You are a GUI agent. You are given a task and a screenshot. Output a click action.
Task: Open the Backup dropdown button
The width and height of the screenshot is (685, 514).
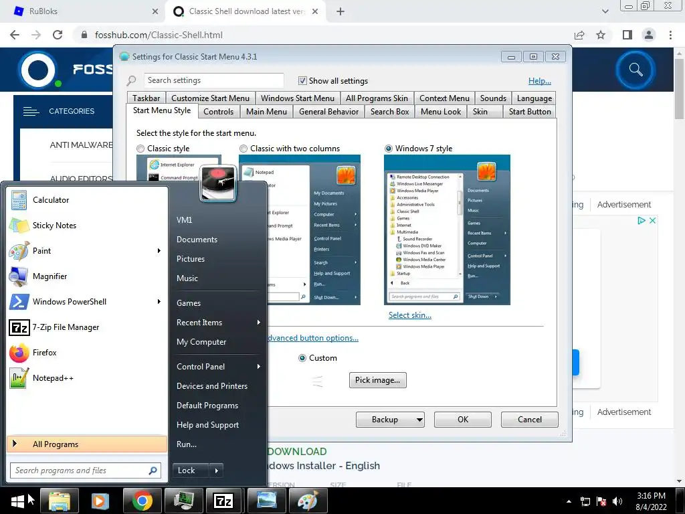390,420
